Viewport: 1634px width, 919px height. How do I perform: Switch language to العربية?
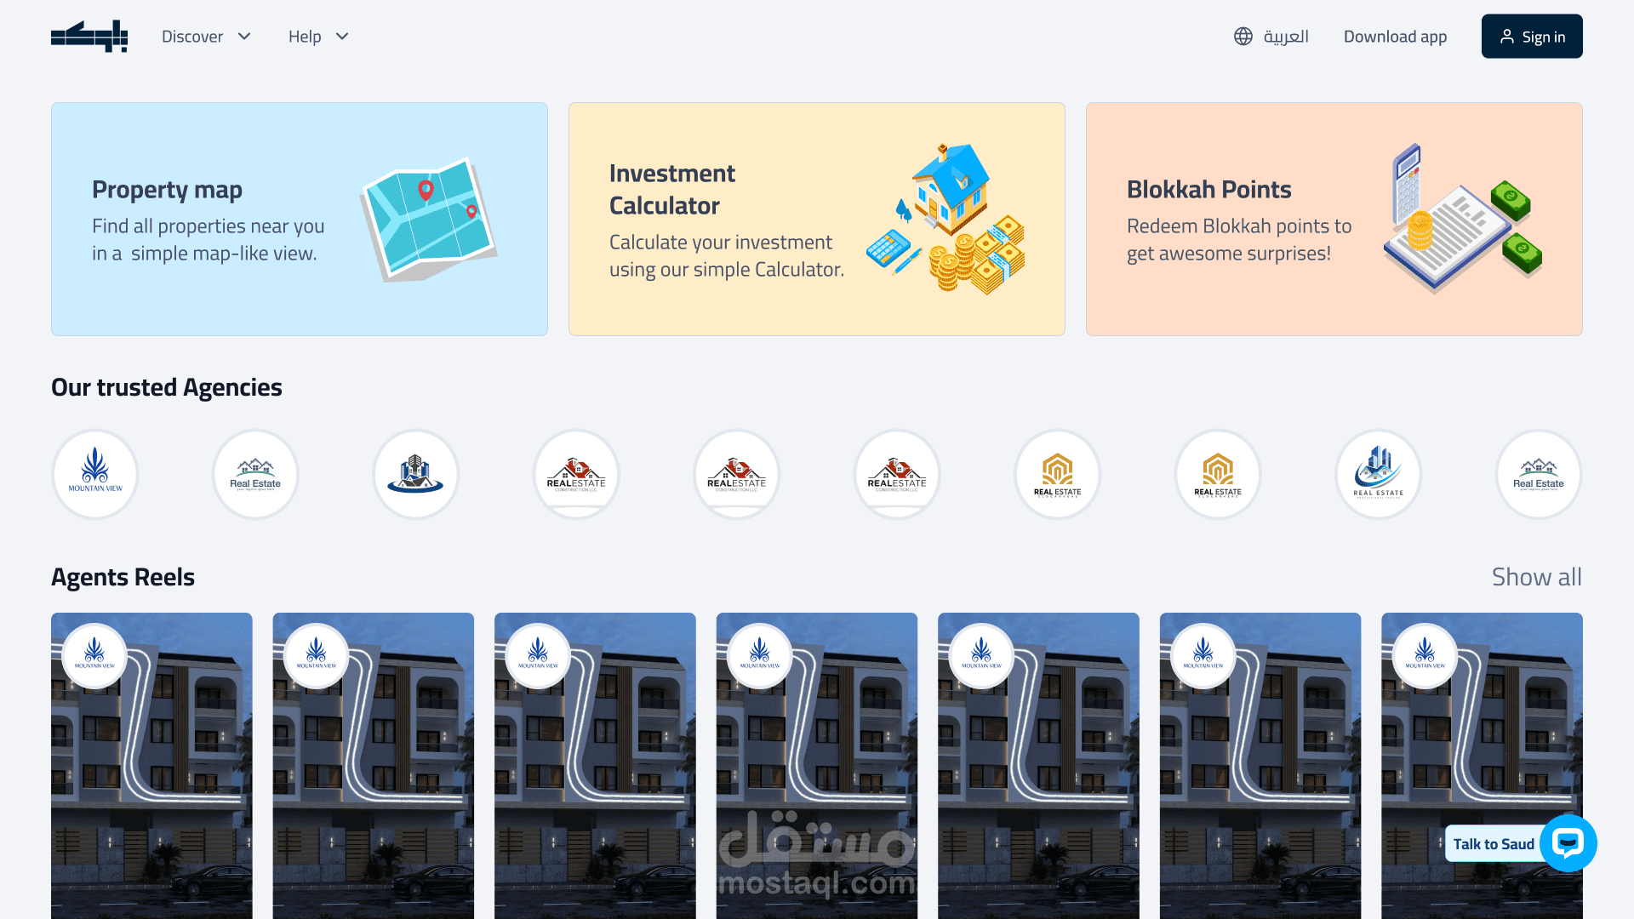click(1286, 37)
